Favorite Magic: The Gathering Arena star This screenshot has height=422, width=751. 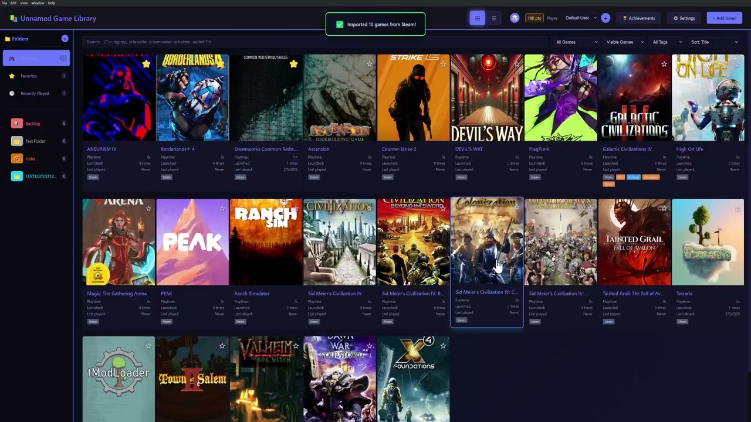pyautogui.click(x=148, y=208)
